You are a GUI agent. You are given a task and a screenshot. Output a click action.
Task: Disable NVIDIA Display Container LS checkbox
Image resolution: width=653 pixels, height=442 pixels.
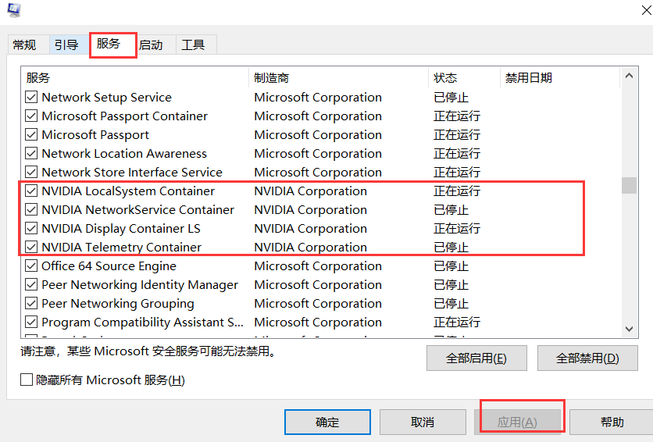point(31,229)
